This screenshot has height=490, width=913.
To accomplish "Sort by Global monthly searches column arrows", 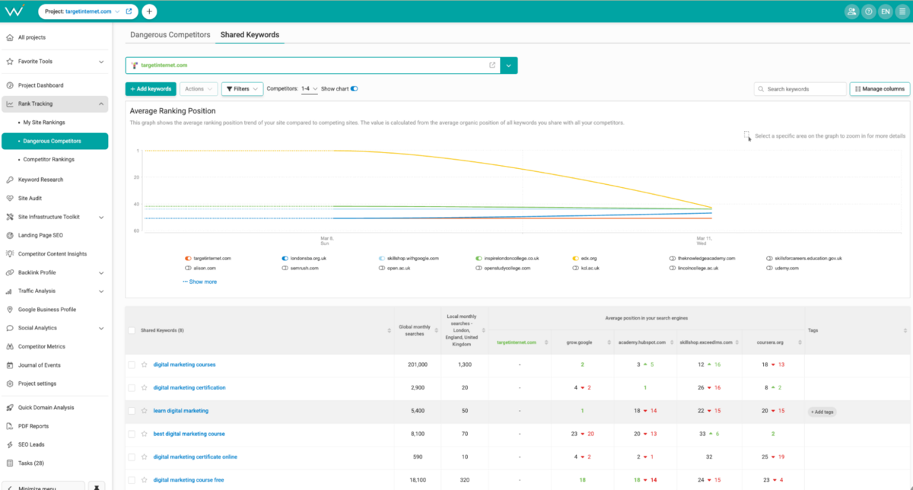I will click(x=437, y=330).
